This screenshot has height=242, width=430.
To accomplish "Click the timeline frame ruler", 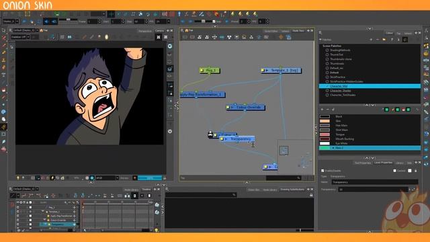I will coord(116,202).
